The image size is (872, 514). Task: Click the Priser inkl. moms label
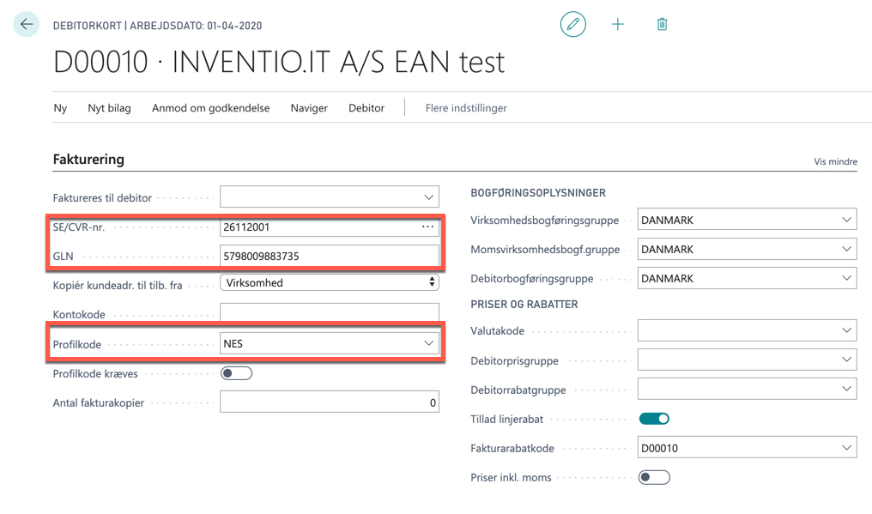click(511, 478)
